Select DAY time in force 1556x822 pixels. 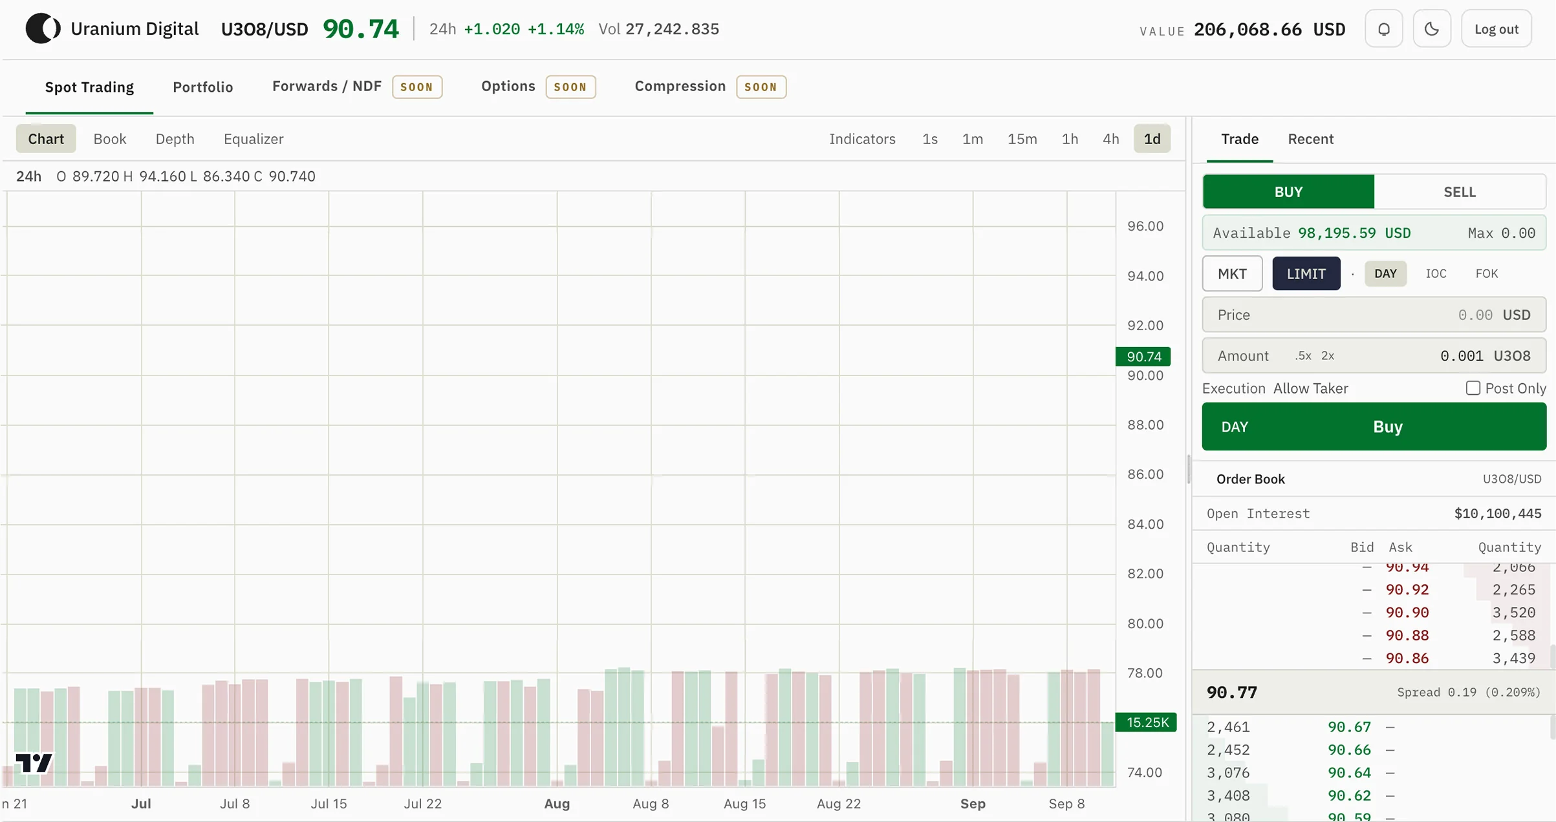(1385, 273)
